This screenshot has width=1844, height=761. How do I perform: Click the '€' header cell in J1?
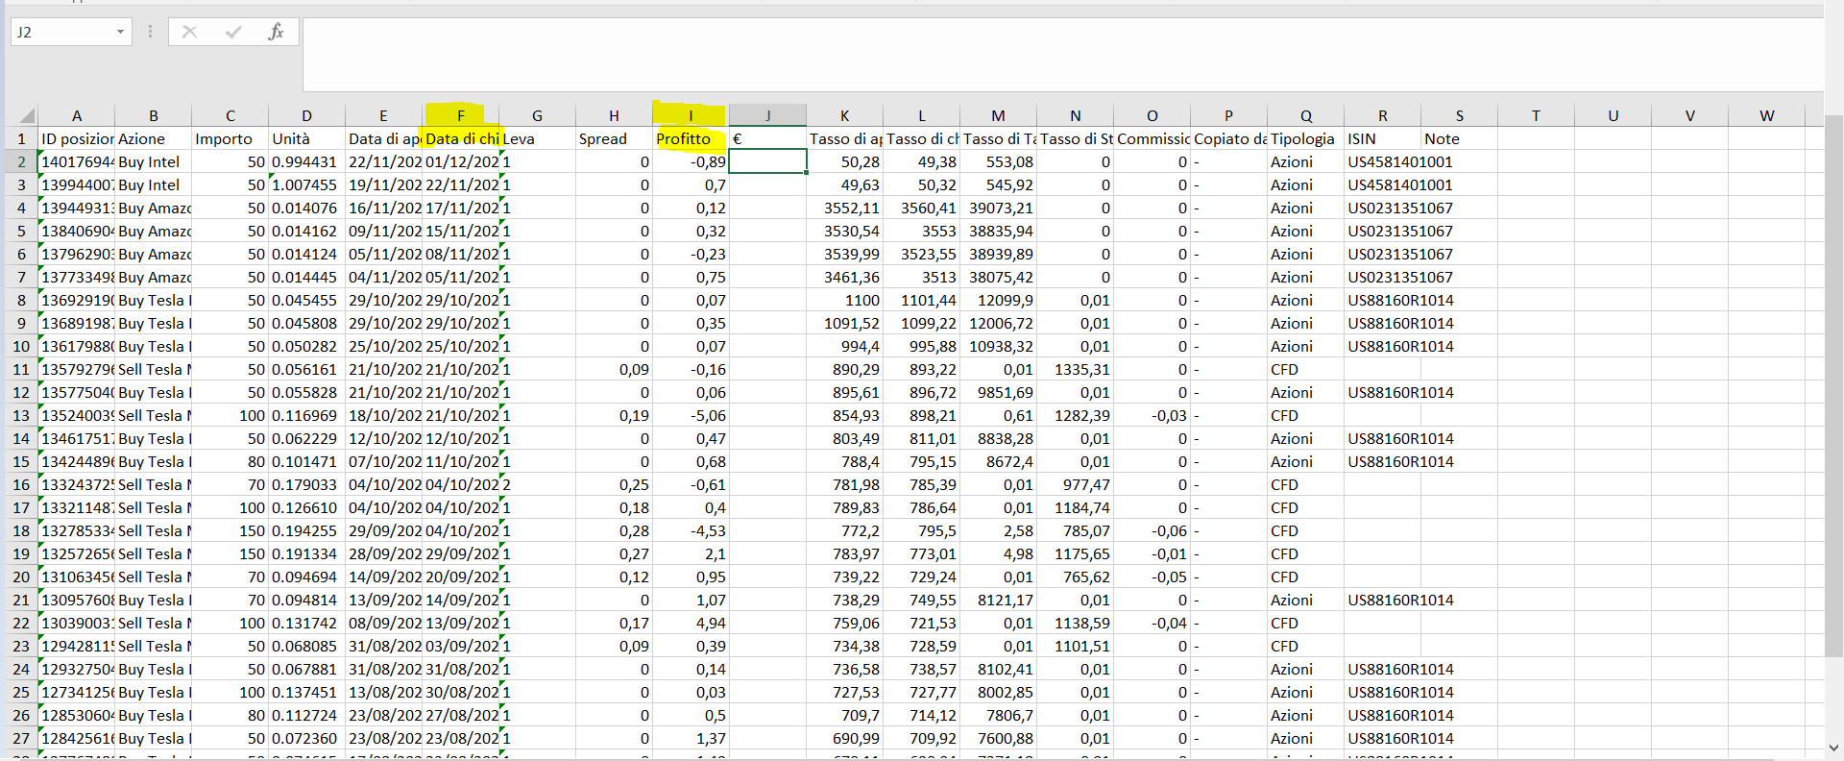pos(767,138)
